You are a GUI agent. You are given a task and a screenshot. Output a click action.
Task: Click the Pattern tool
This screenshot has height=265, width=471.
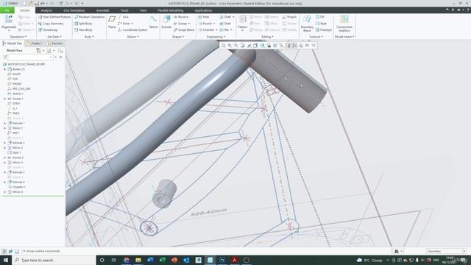click(242, 22)
